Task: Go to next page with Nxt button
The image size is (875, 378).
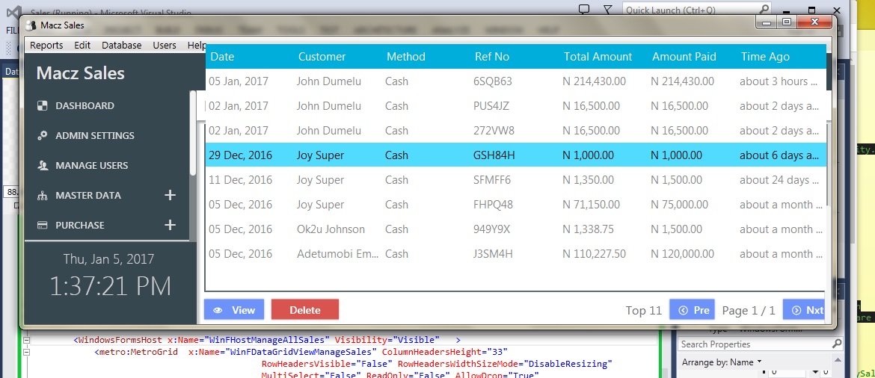Action: coord(804,310)
